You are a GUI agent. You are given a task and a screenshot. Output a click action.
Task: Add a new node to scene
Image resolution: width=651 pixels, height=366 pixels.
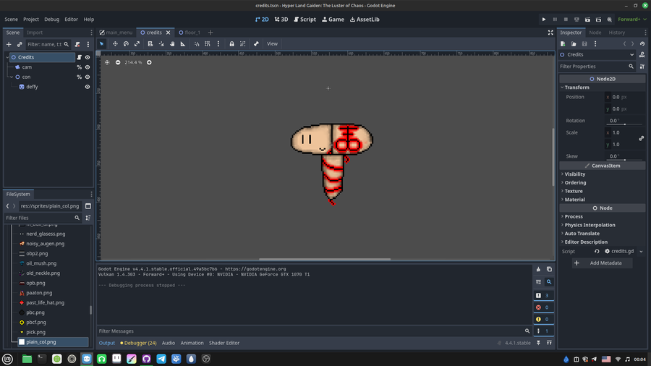coord(9,44)
